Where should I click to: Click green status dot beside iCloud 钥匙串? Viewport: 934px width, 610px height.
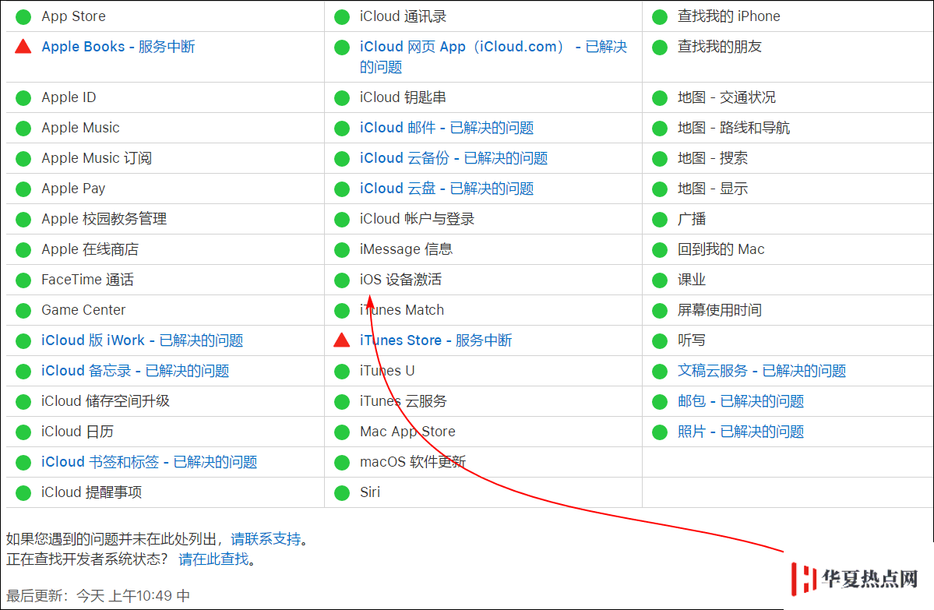(x=342, y=97)
